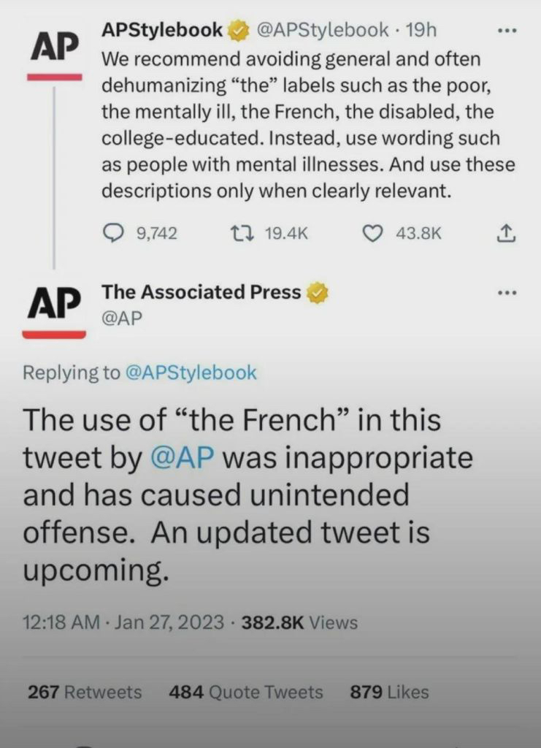This screenshot has width=541, height=748.
Task: View the 879 Likes list
Action: click(389, 692)
